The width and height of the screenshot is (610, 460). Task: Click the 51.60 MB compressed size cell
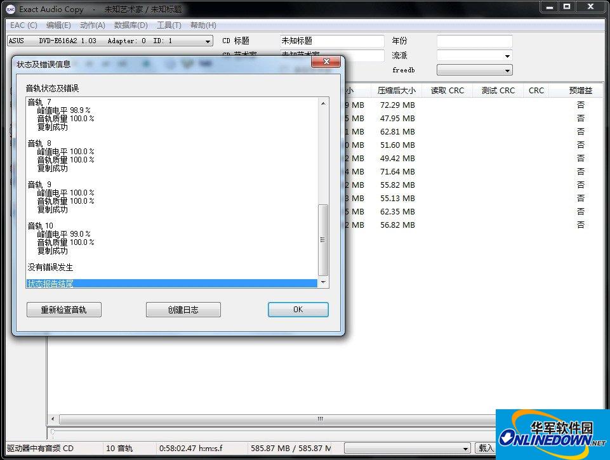(397, 145)
